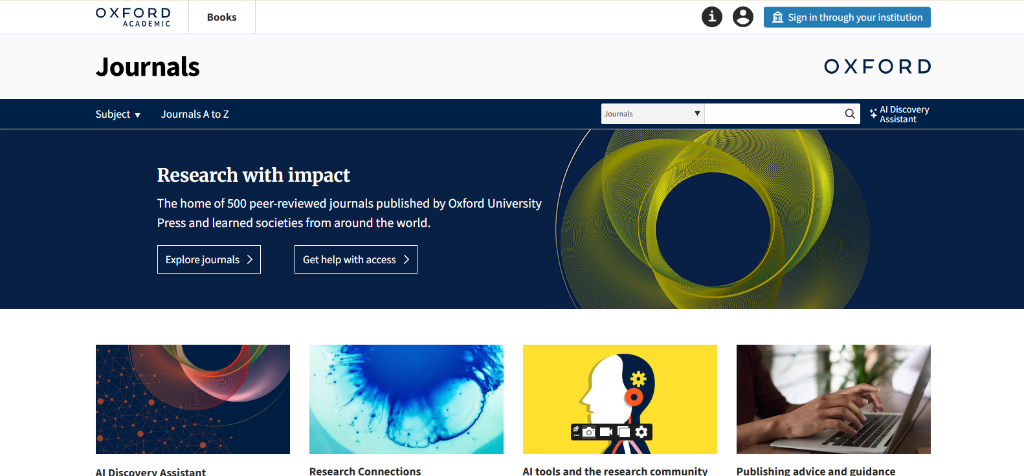Click the Oxford Academic logo
The width and height of the screenshot is (1024, 476).
(133, 17)
